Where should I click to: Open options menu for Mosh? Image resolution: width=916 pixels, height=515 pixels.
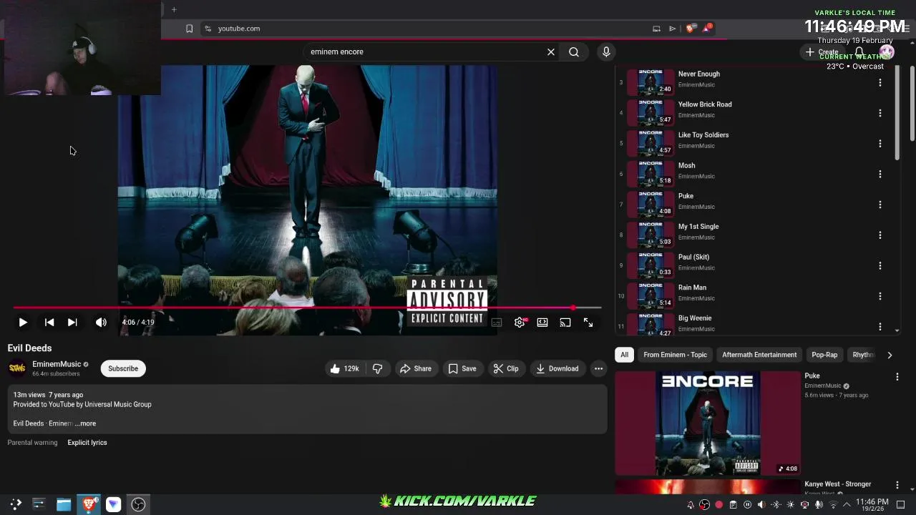880,174
